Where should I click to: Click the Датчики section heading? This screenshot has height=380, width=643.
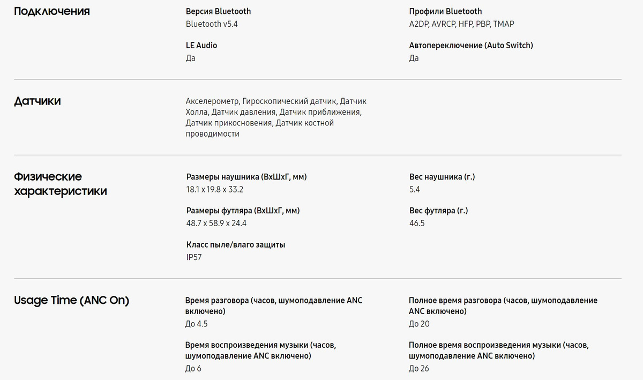point(38,101)
